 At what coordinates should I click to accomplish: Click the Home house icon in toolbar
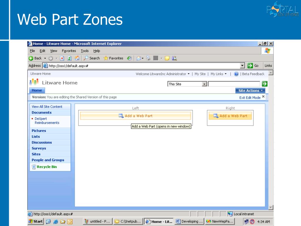tap(77, 58)
